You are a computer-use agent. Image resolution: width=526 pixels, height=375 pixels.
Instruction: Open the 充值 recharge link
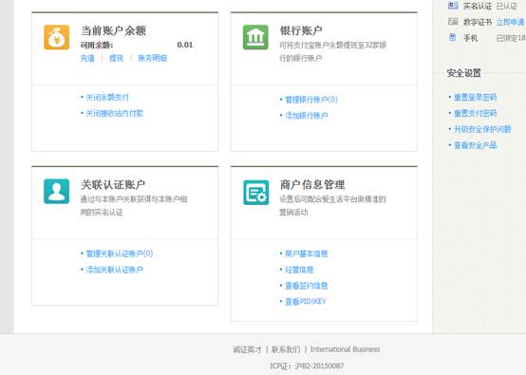(87, 58)
